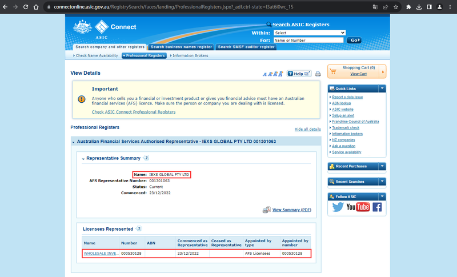This screenshot has height=277, width=457.
Task: Click the Help button
Action: pos(299,74)
